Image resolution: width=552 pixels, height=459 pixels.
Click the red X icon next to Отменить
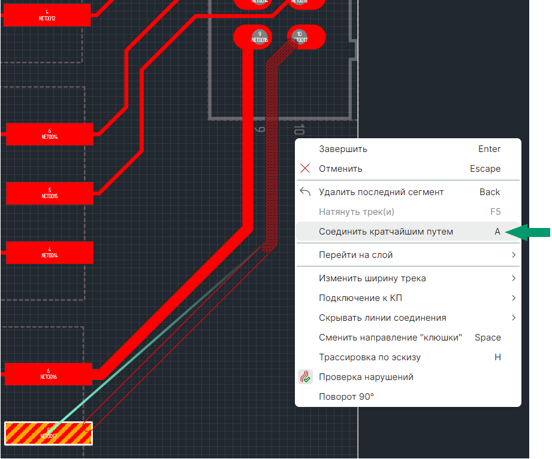click(306, 169)
